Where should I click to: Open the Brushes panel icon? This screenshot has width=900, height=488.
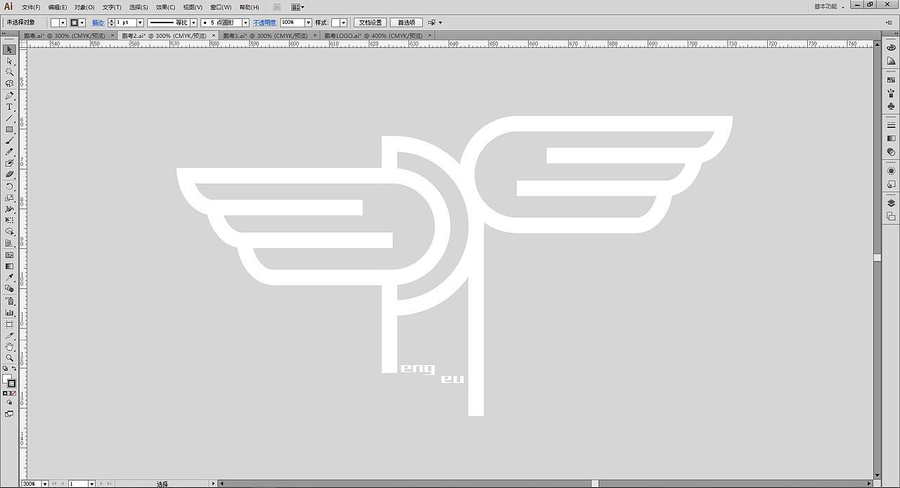[x=891, y=94]
